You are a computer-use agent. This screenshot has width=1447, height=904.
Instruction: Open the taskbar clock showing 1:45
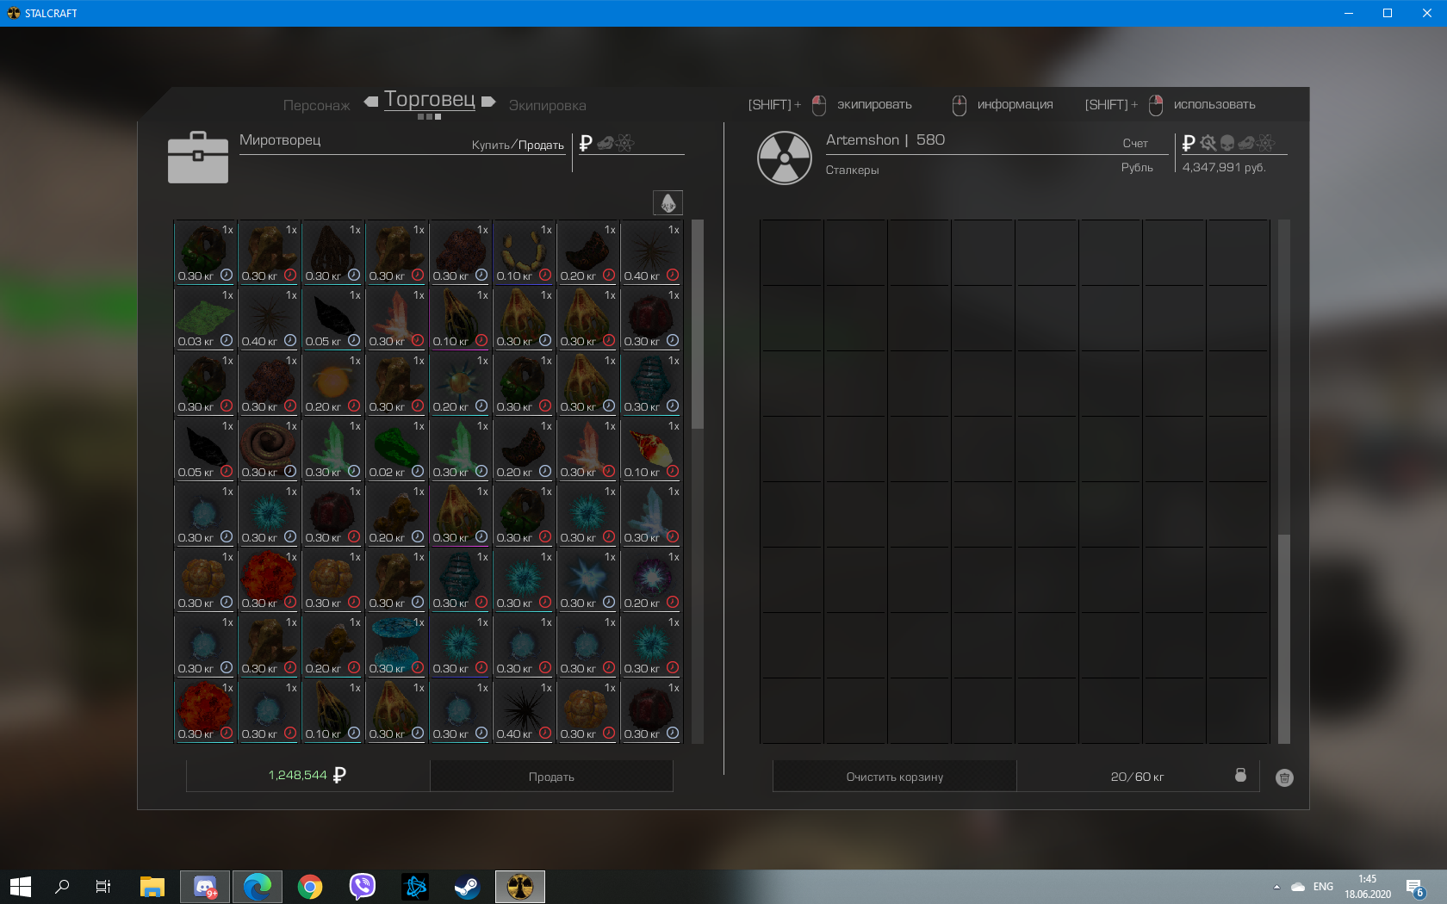[x=1368, y=887]
